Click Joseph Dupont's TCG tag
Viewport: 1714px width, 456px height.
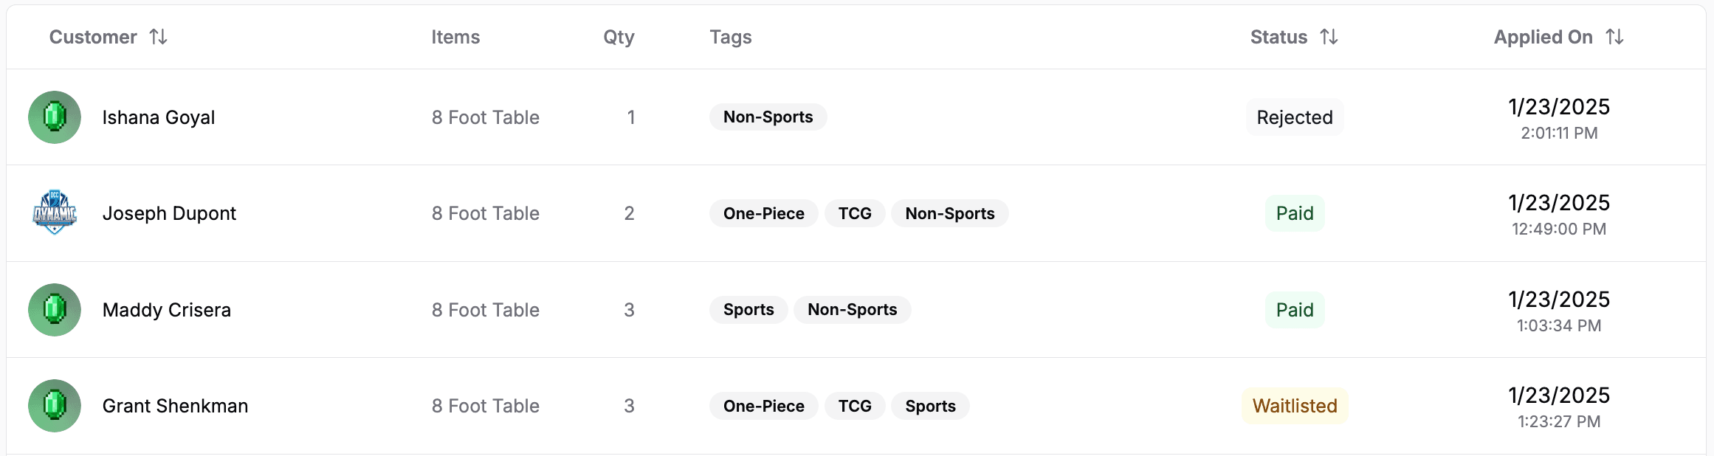tap(855, 213)
